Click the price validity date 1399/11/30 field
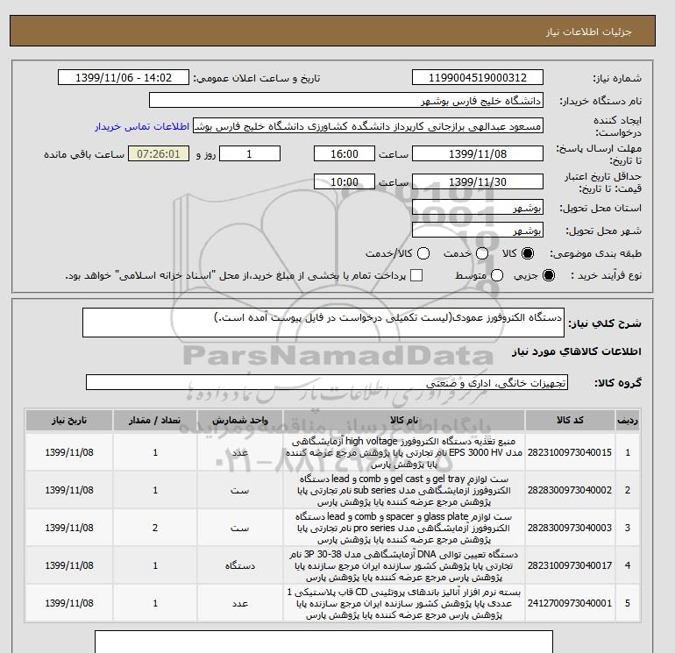675x653 pixels. (x=478, y=181)
